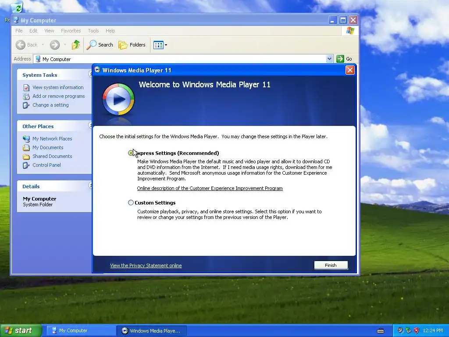Open the Shared Documents link
The height and width of the screenshot is (337, 449).
52,156
